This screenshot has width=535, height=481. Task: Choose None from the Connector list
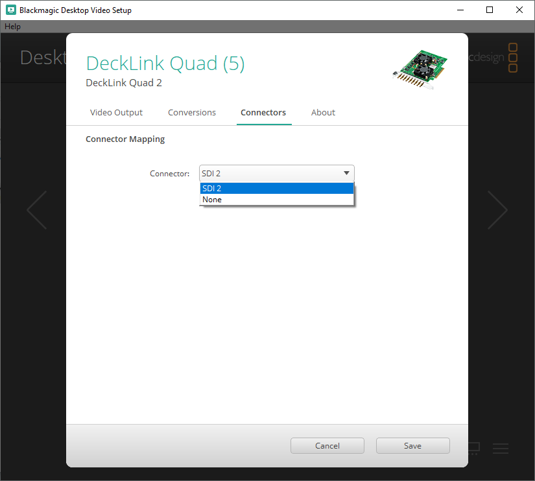click(x=277, y=200)
